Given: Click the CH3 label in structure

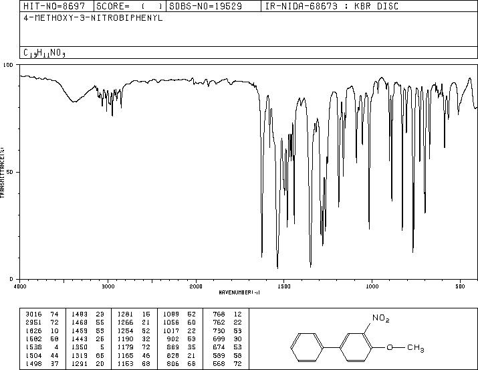Looking at the screenshot, I should click(416, 348).
